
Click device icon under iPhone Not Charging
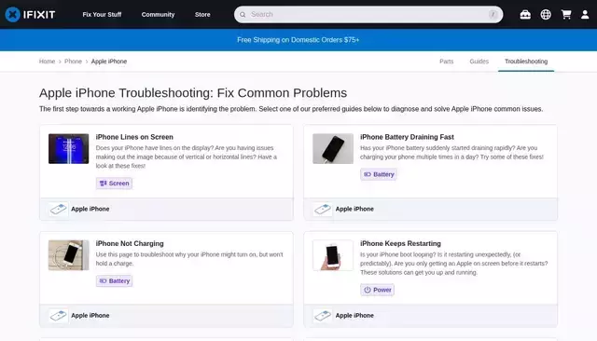[58, 316]
